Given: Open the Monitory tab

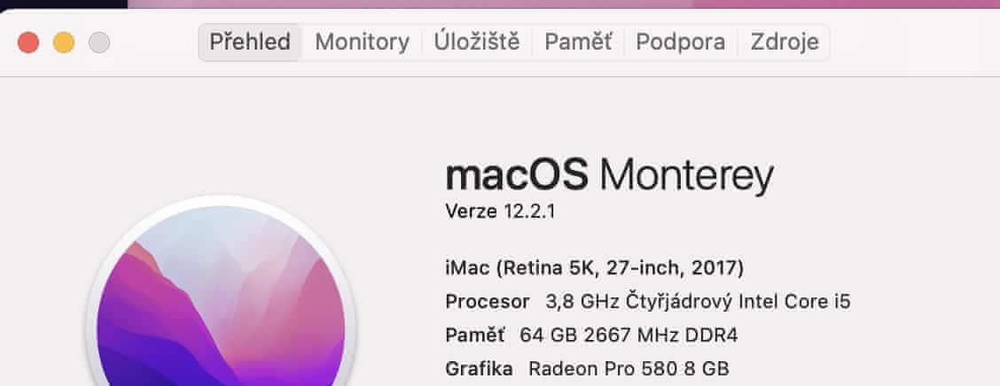Looking at the screenshot, I should tap(362, 42).
